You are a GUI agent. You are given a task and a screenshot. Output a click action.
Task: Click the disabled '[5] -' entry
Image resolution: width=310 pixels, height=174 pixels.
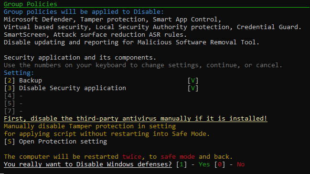(13, 103)
